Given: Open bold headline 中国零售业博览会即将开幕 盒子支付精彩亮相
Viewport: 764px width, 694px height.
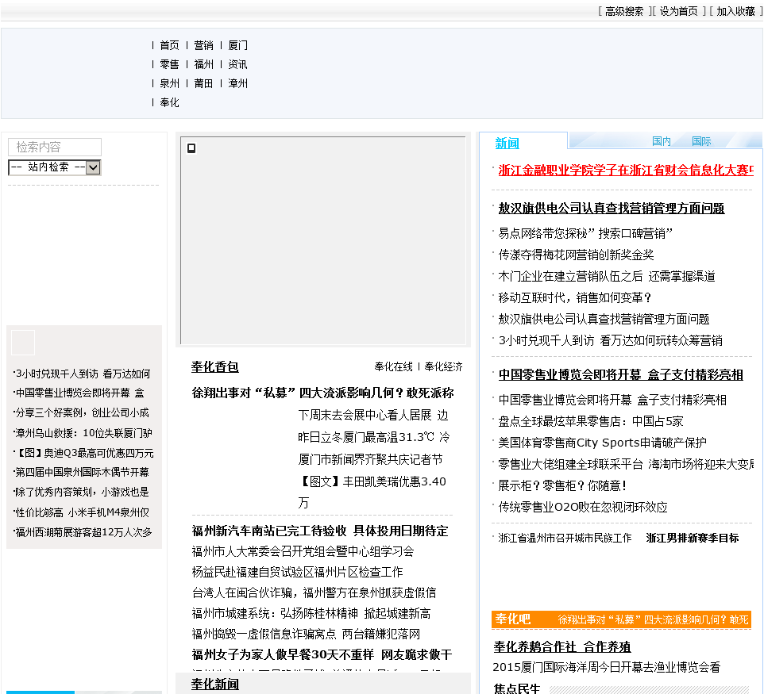Looking at the screenshot, I should [x=621, y=374].
